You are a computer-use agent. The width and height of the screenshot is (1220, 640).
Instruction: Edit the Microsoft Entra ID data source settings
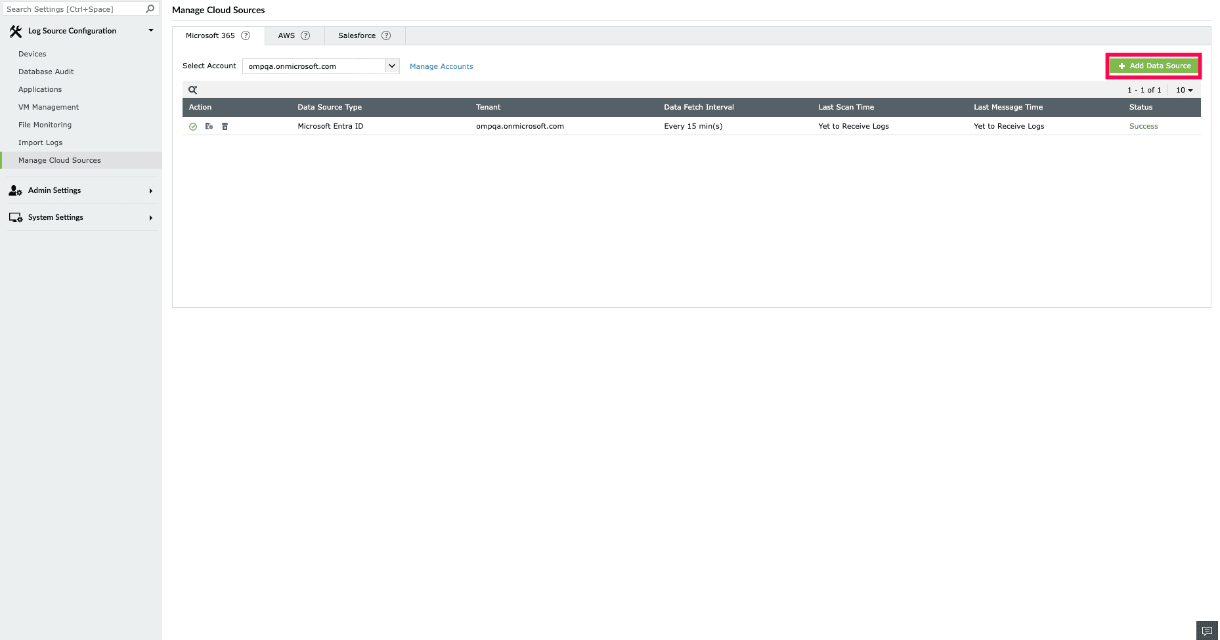click(209, 126)
